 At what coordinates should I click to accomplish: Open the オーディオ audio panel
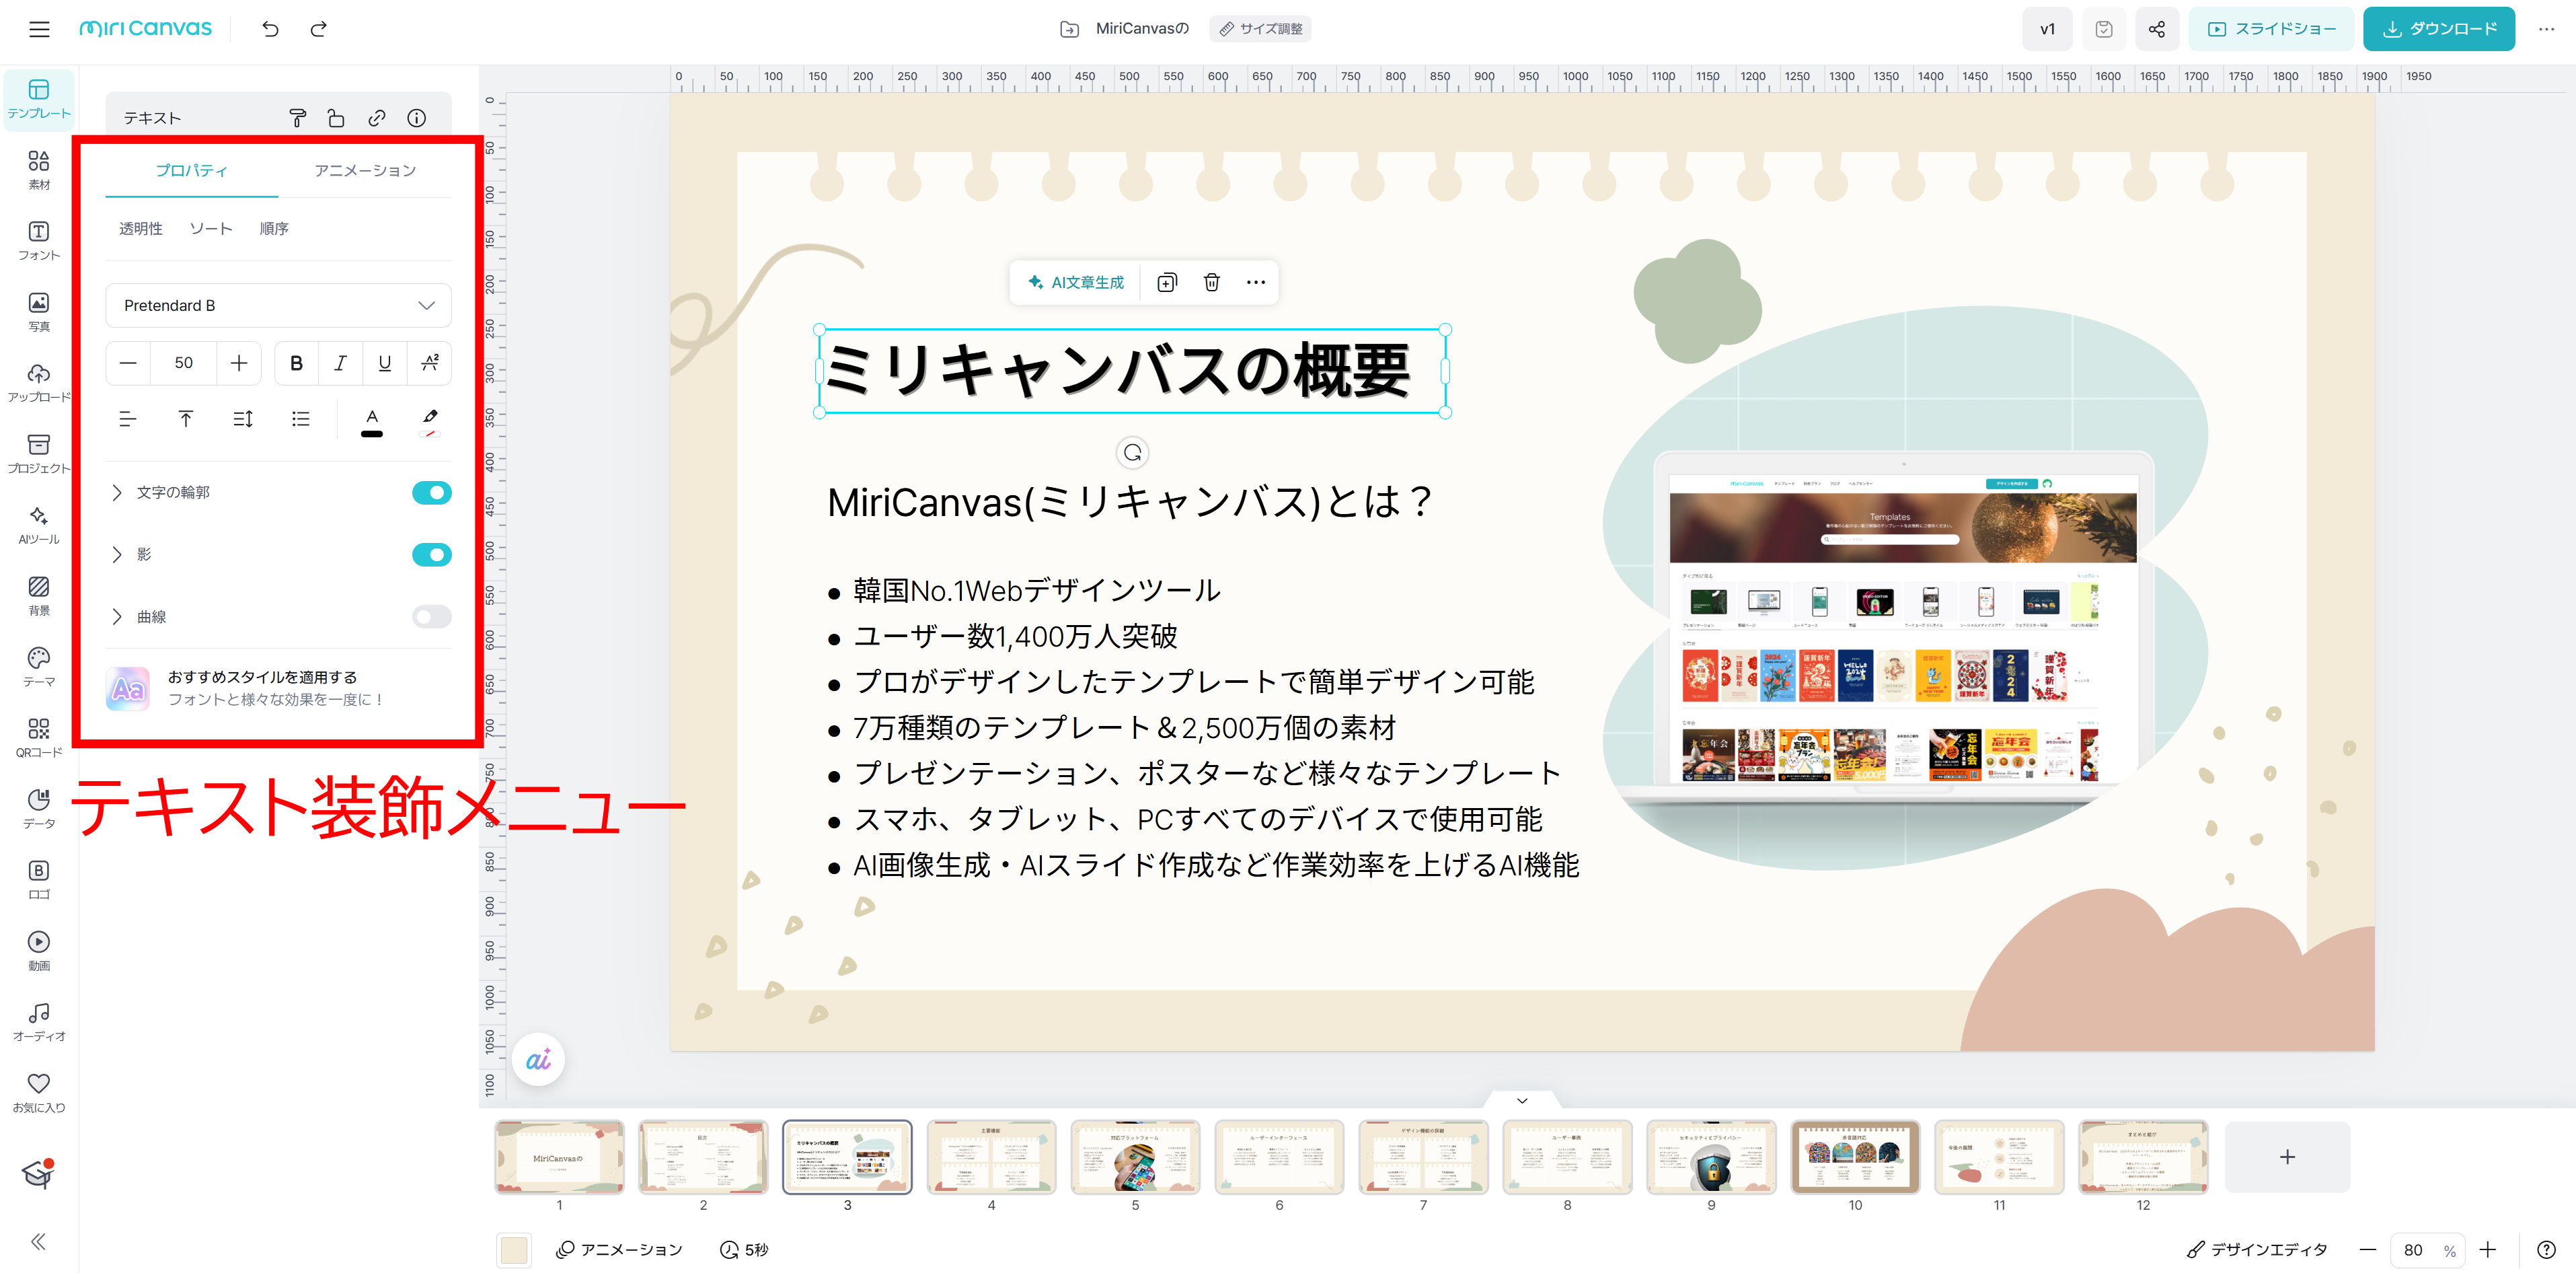39,1022
